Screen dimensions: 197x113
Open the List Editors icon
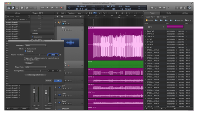177,8
